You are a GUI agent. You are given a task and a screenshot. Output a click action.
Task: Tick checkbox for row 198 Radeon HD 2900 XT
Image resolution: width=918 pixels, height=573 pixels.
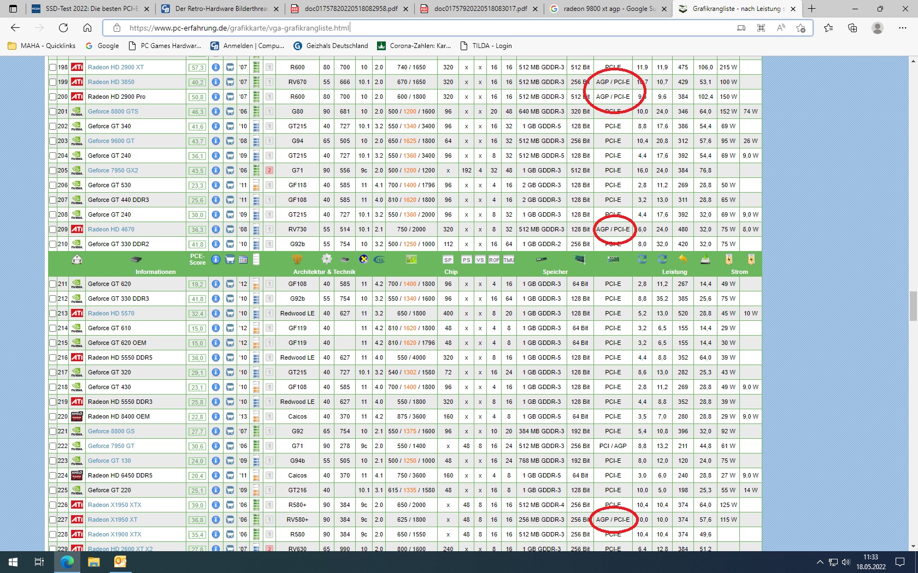coord(52,67)
